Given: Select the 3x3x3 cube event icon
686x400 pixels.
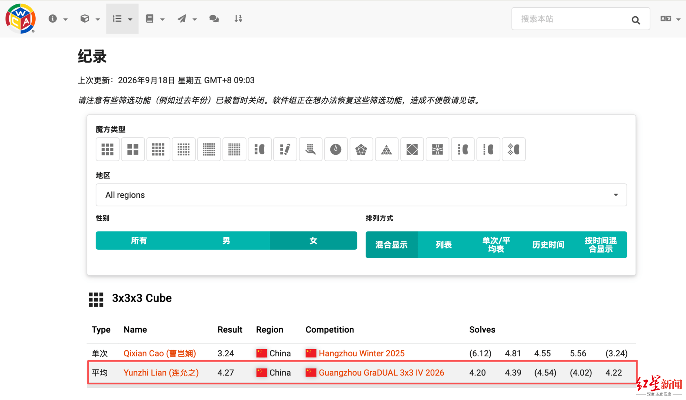Looking at the screenshot, I should (x=108, y=149).
